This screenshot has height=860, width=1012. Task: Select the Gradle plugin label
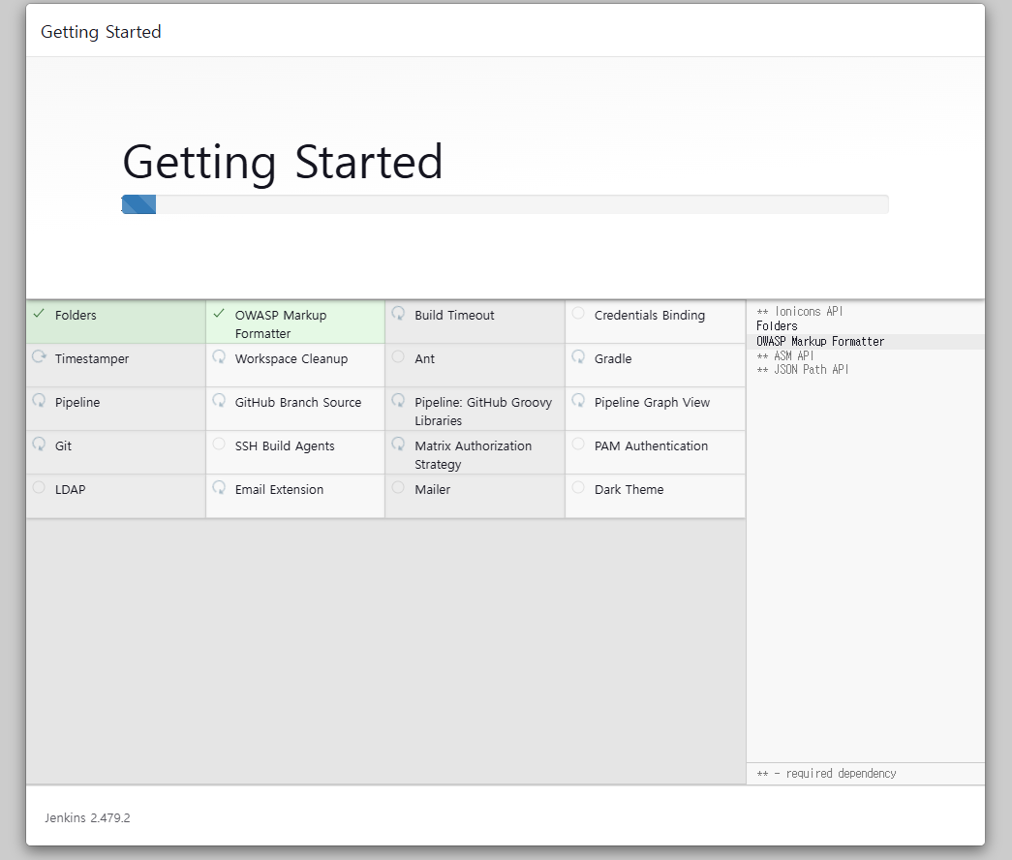pos(613,358)
